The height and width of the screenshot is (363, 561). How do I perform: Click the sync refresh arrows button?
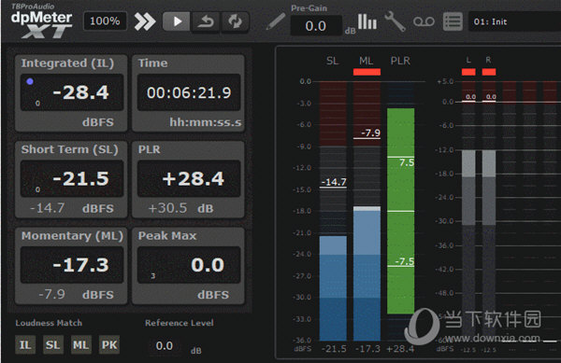235,21
